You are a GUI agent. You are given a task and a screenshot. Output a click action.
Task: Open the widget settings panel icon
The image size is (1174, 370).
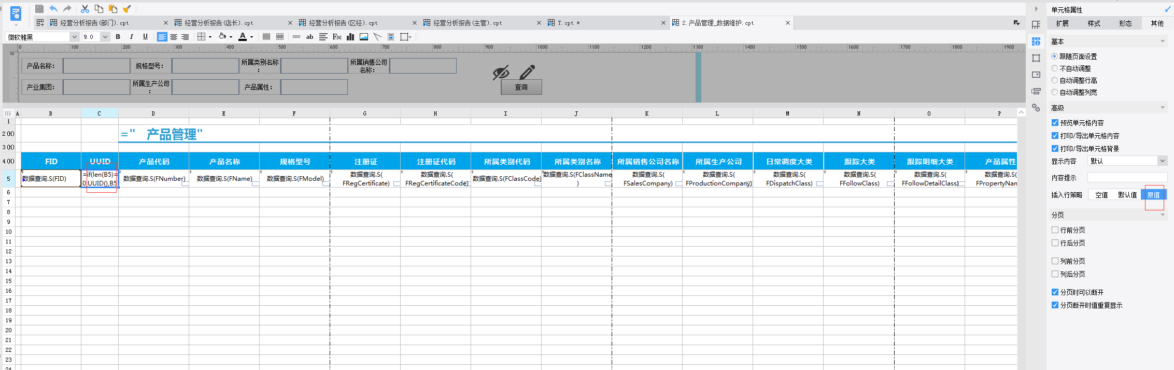1036,75
